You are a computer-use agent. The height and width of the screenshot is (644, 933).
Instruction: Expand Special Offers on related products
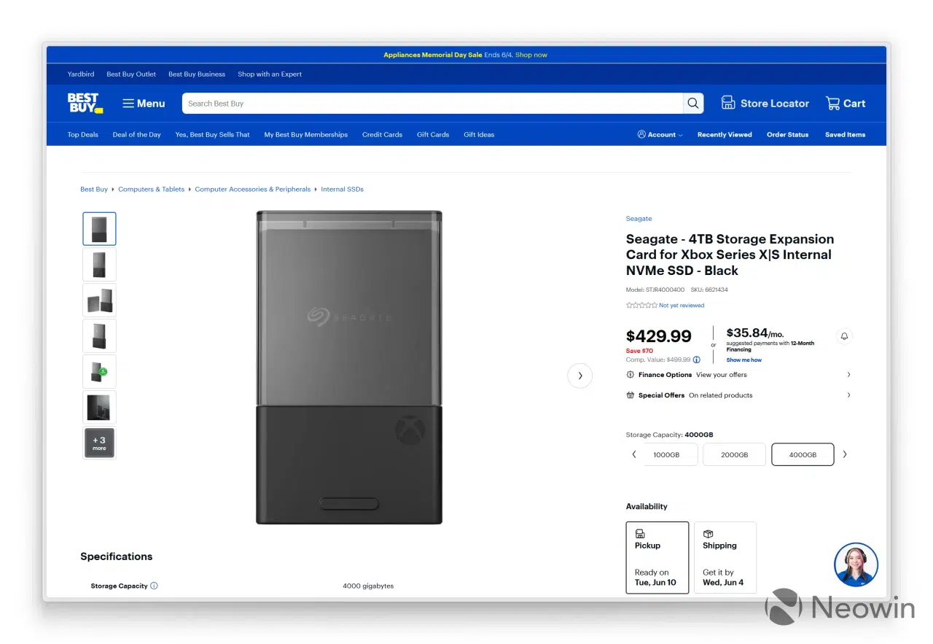click(x=738, y=395)
